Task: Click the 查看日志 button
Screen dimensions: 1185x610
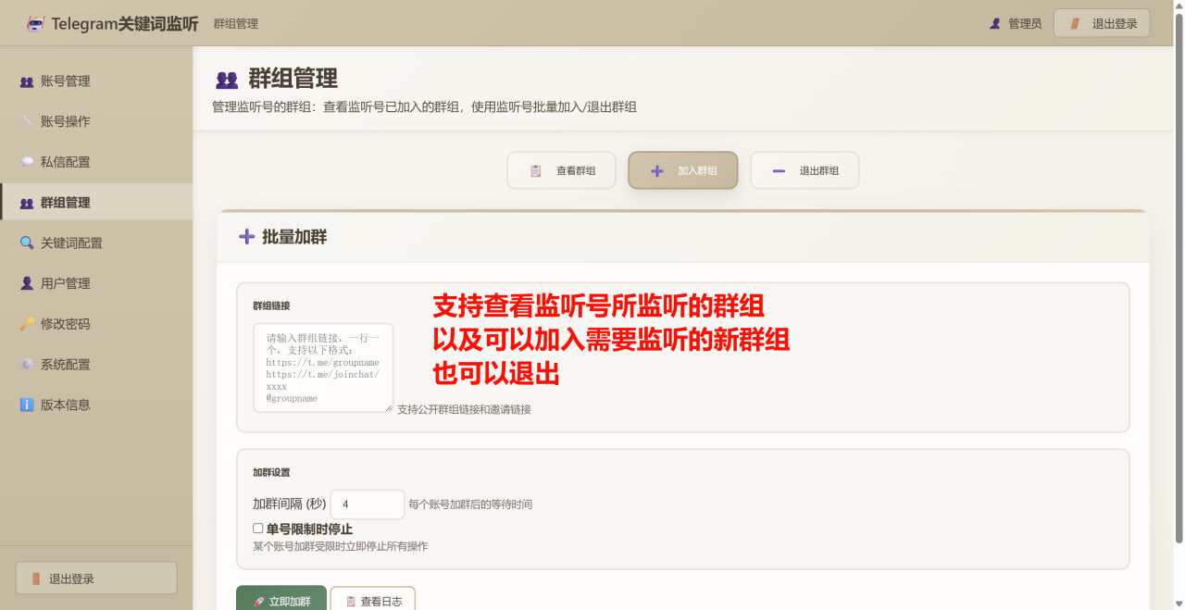Action: (x=373, y=598)
